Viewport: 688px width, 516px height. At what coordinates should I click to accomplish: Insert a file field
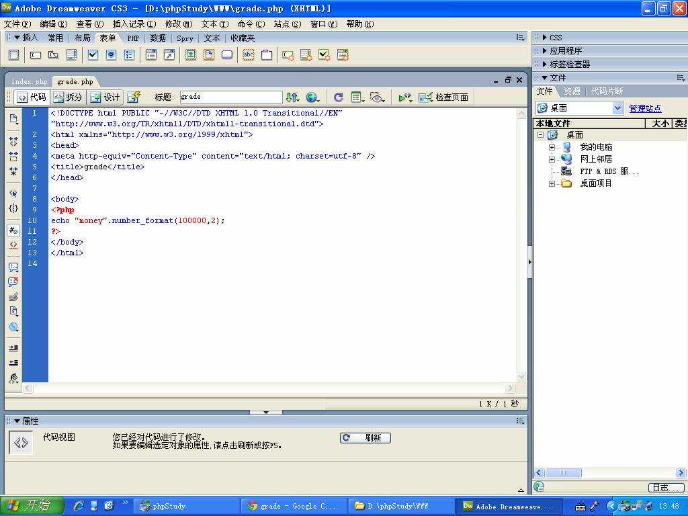click(x=209, y=55)
